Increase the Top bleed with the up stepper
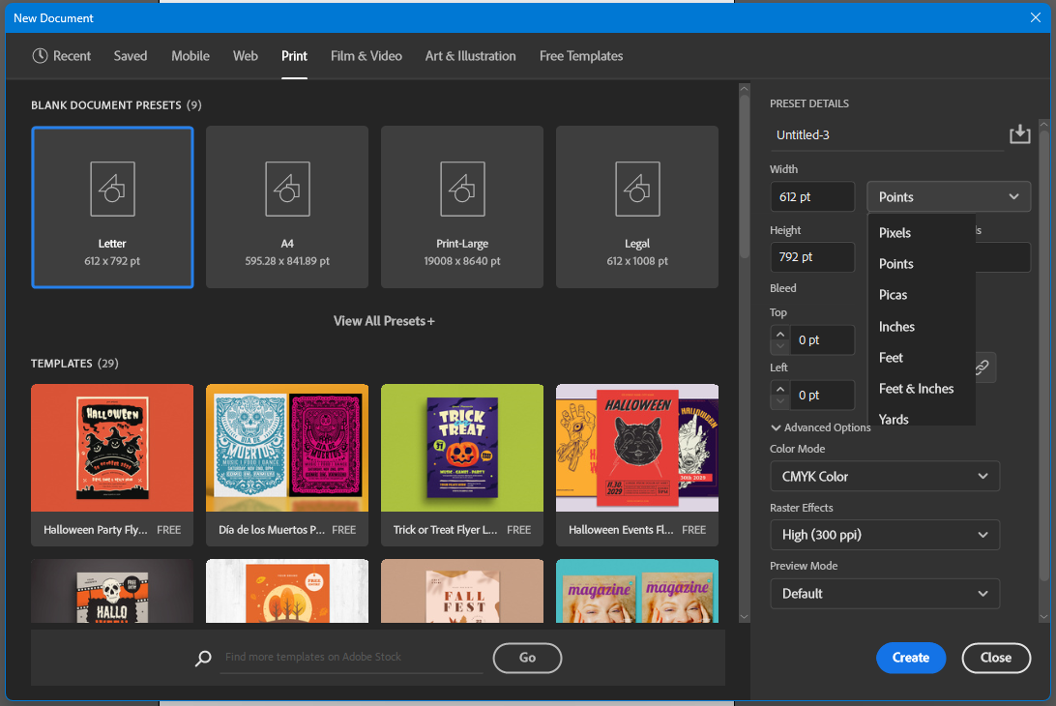The height and width of the screenshot is (706, 1056). coord(780,334)
